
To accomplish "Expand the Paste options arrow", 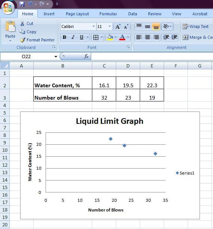I will pyautogui.click(x=10, y=41).
